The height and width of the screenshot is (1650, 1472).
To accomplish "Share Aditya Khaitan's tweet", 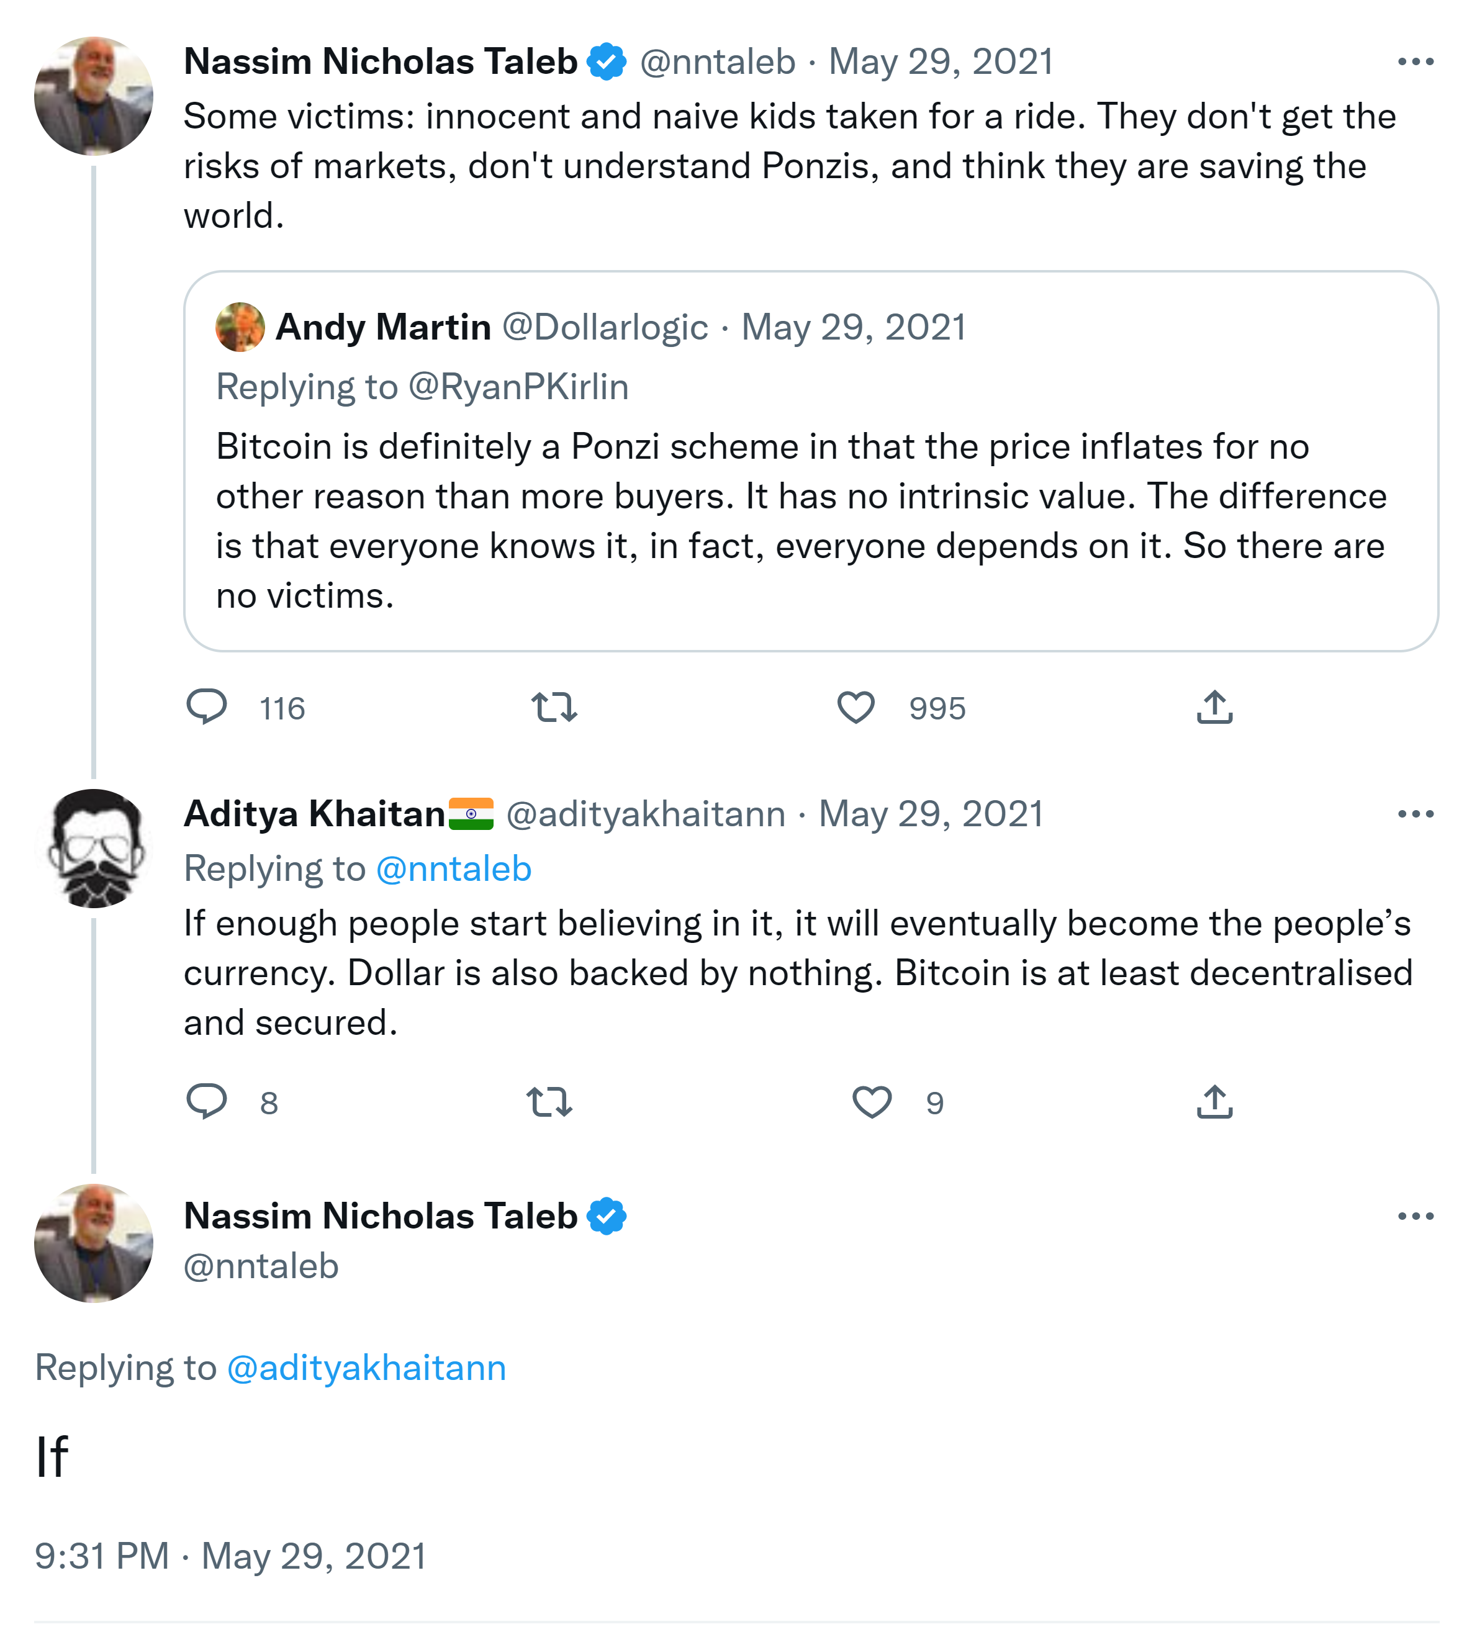I will click(1214, 1102).
